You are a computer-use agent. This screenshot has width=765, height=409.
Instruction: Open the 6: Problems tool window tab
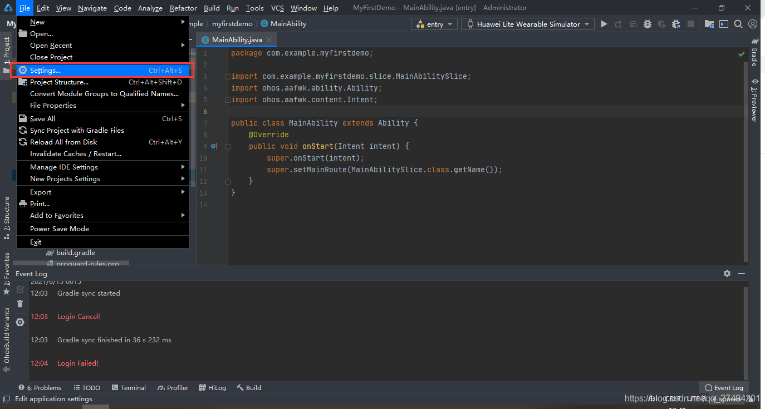click(40, 388)
